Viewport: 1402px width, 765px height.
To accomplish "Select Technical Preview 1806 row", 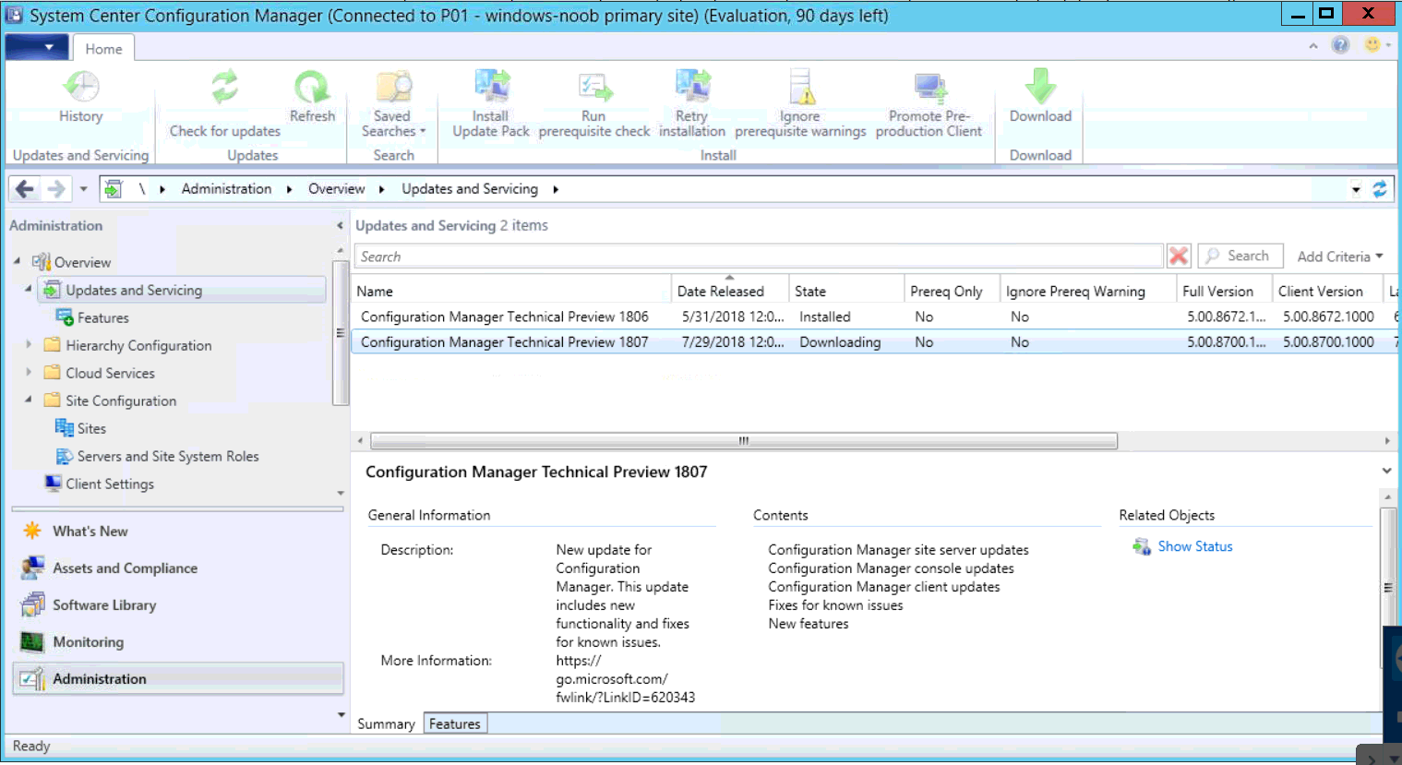I will (874, 317).
